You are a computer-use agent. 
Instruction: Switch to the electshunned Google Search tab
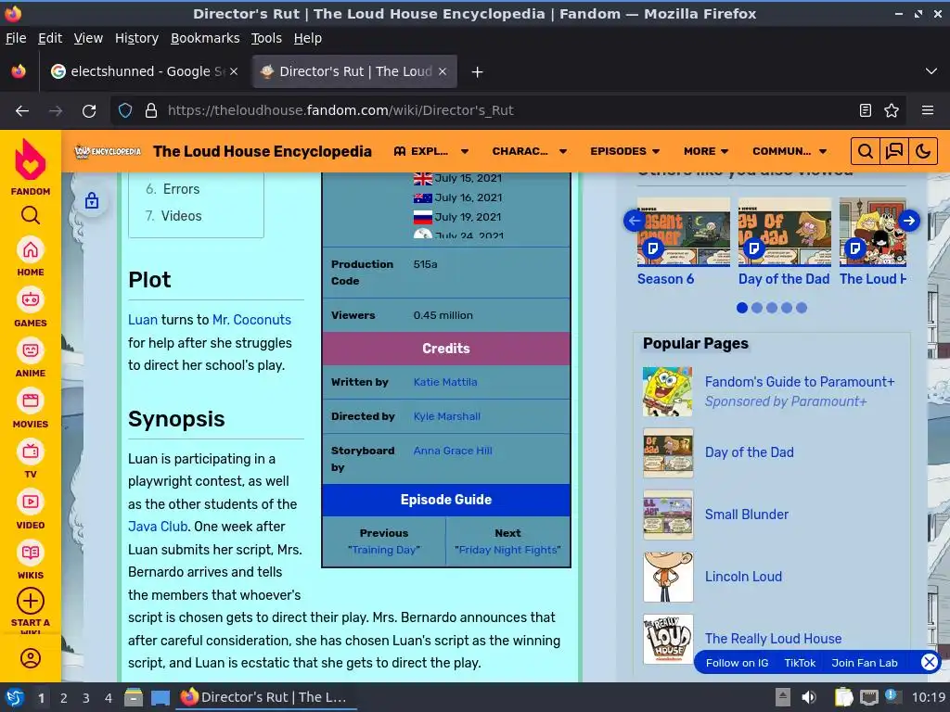pos(144,71)
